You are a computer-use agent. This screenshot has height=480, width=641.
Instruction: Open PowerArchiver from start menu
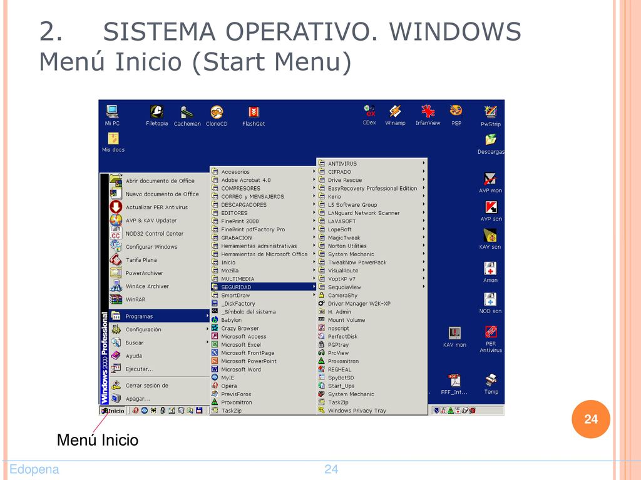pos(160,273)
